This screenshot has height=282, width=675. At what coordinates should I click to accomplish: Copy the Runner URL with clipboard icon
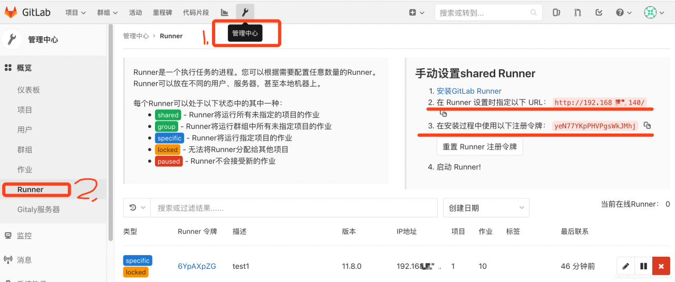(x=443, y=114)
